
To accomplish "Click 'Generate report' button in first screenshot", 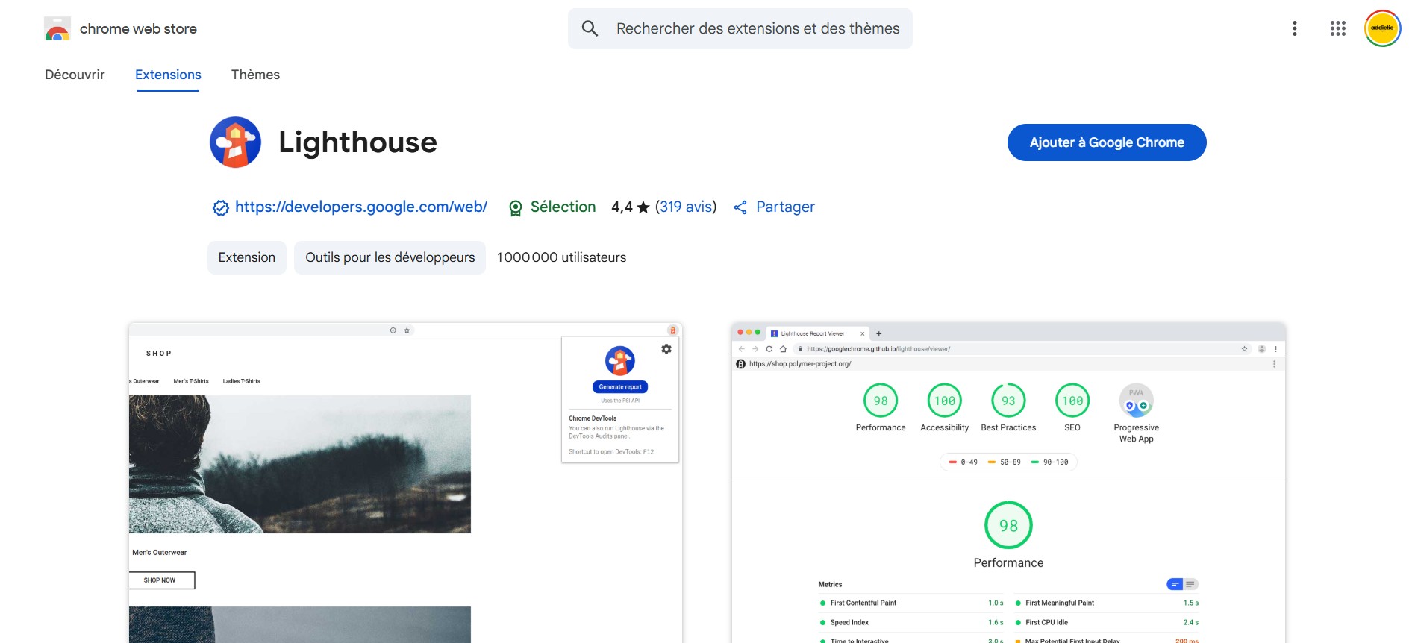I will click(620, 387).
